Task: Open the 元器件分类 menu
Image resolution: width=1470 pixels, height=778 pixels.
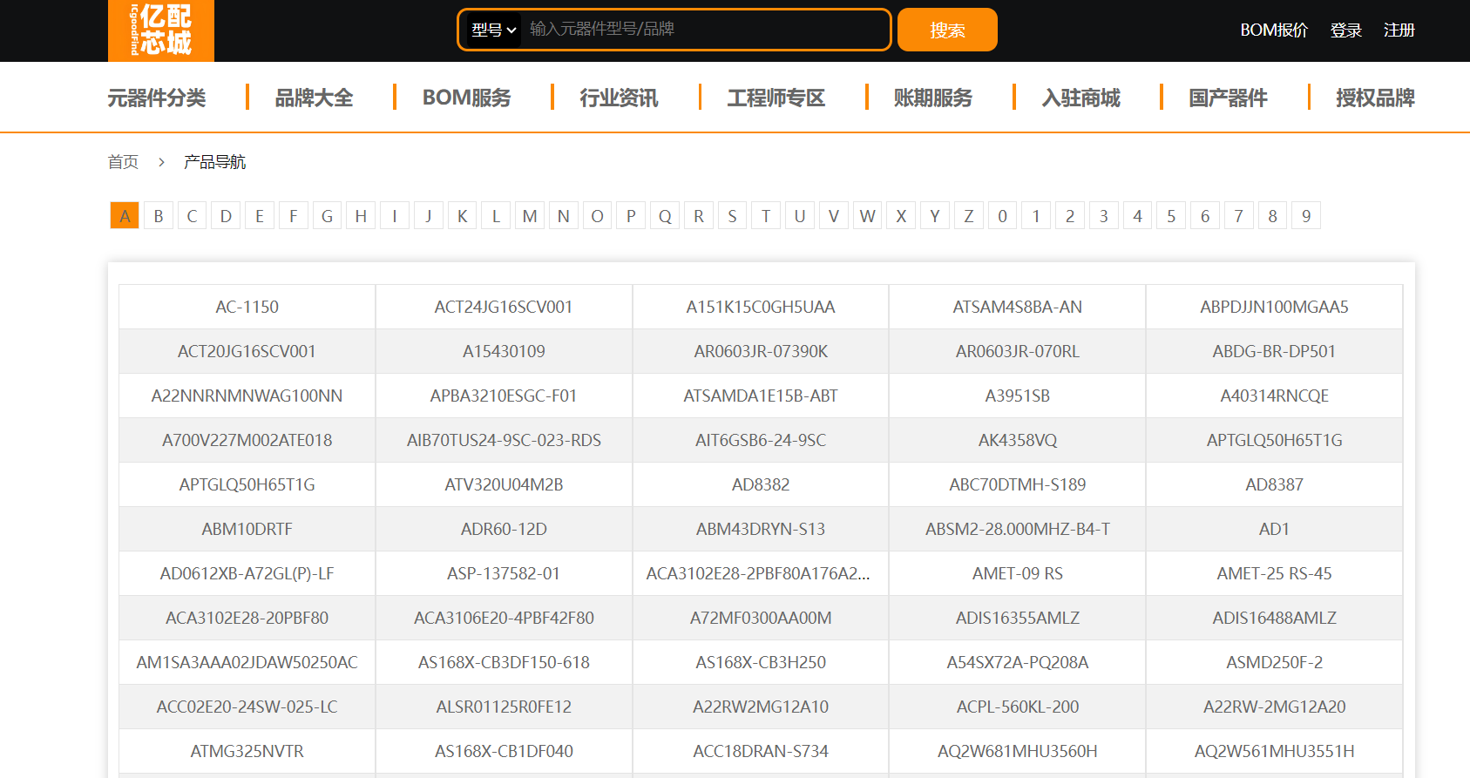Action: pyautogui.click(x=157, y=98)
